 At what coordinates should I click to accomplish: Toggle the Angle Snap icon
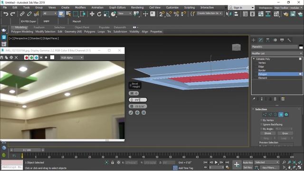[x=169, y=14]
